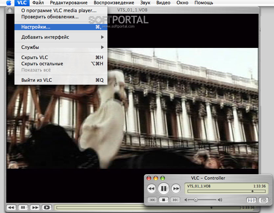Seek on the video window progress bar
Image resolution: width=274 pixels, height=213 pixels.
[x=148, y=208]
